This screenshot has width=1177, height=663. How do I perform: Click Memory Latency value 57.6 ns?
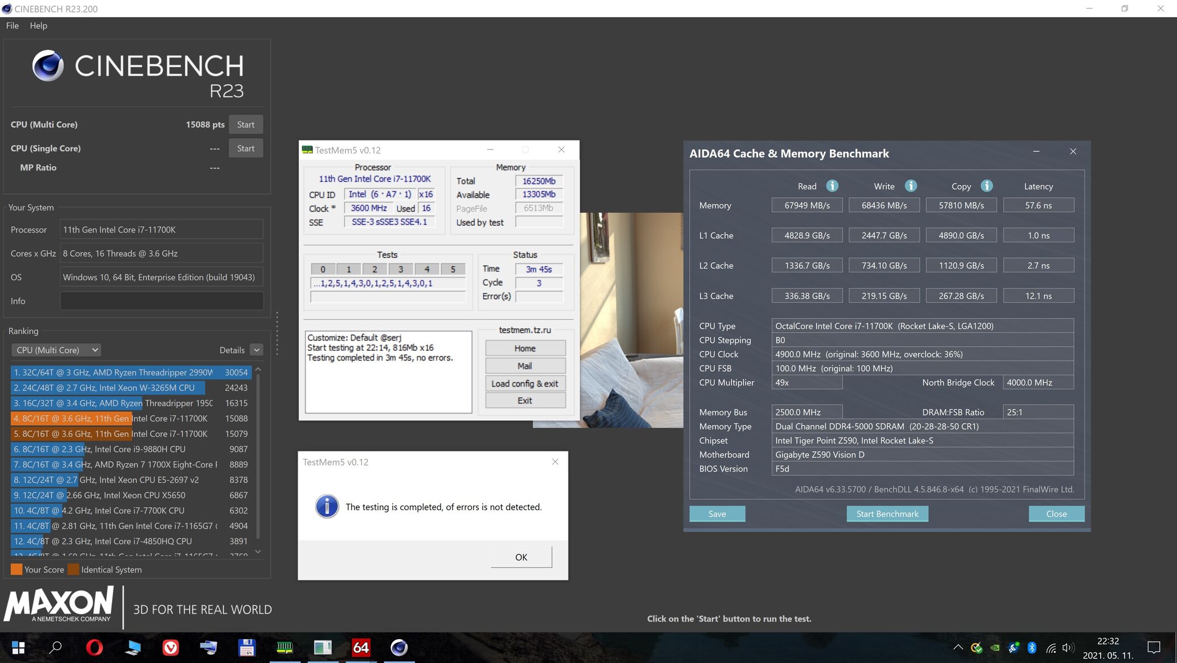click(1038, 205)
